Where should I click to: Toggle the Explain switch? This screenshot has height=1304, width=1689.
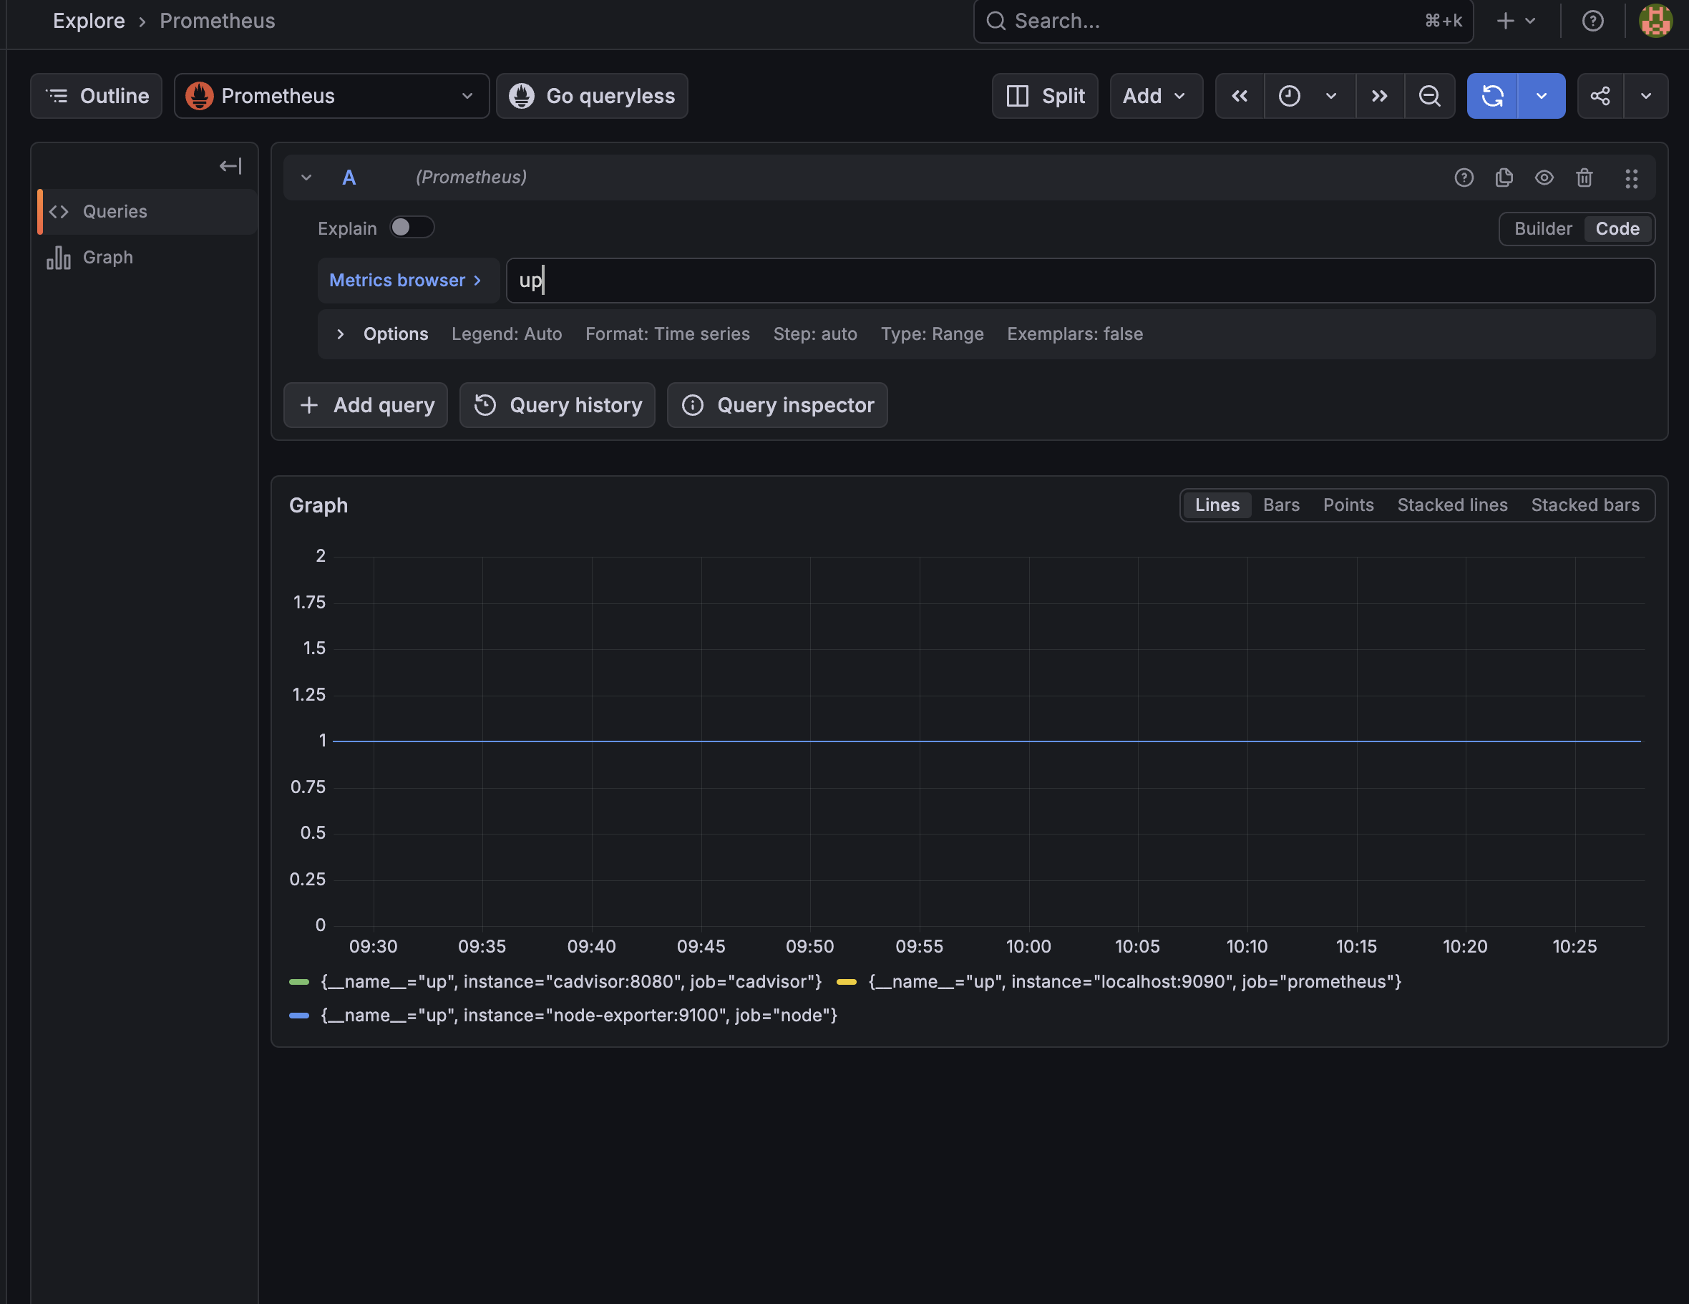point(412,228)
